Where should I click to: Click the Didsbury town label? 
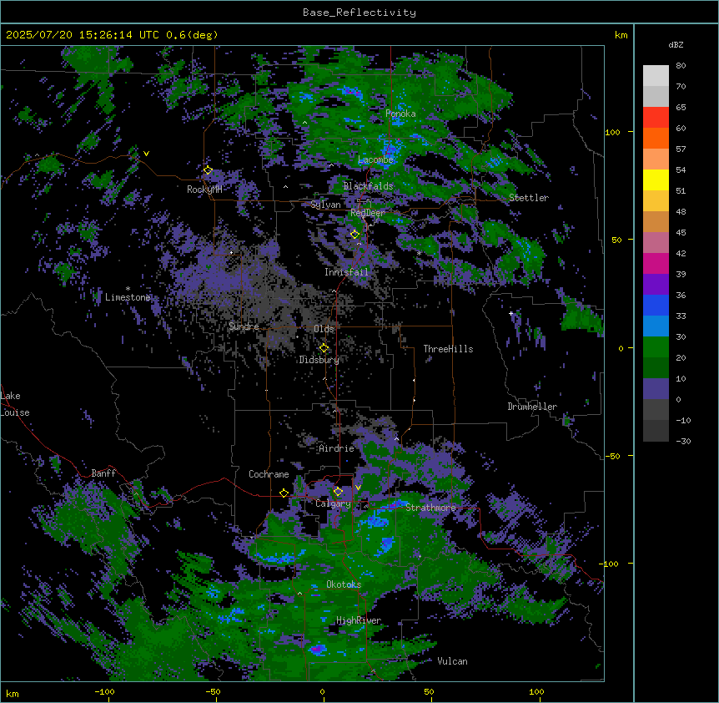pos(319,360)
